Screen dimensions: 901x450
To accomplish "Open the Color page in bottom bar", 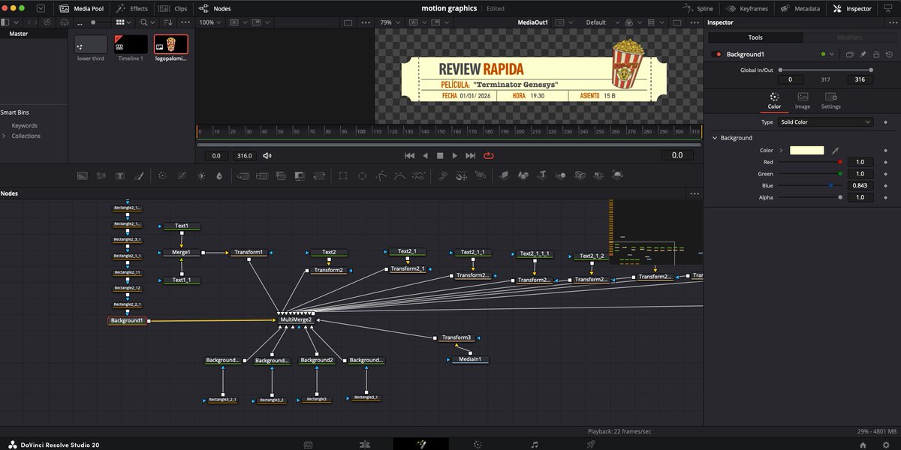I will tap(478, 444).
